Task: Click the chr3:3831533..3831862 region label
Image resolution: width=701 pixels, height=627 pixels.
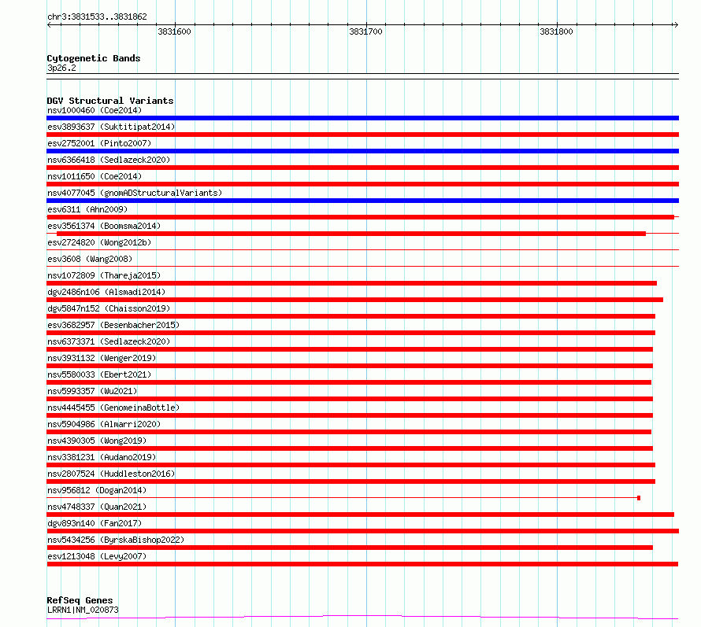Action: tap(97, 17)
